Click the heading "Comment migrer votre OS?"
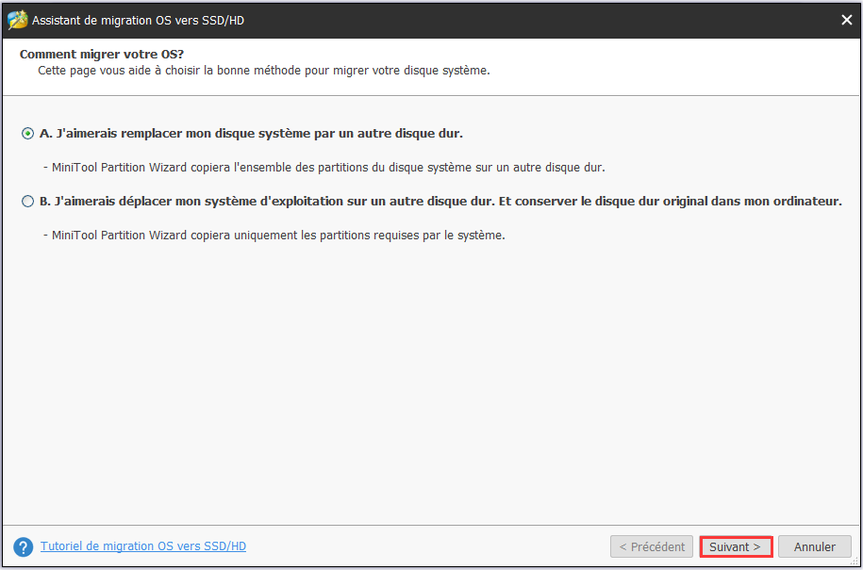 [x=102, y=55]
